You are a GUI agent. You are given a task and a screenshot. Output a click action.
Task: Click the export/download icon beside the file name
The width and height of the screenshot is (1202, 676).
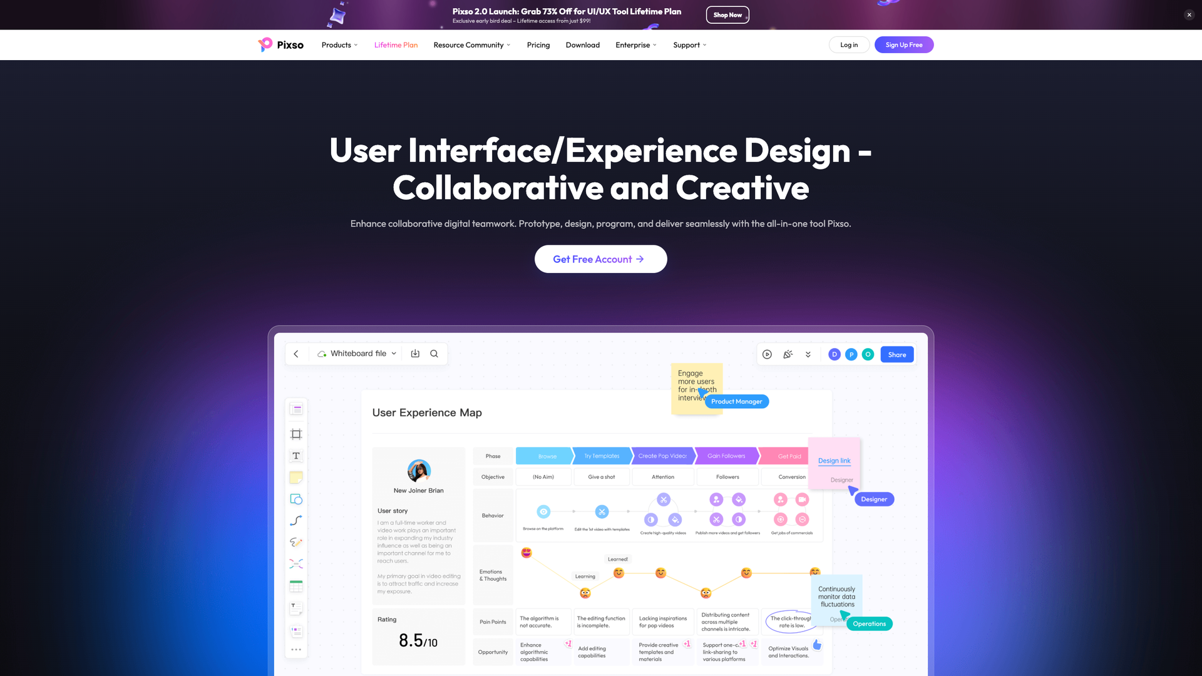click(415, 354)
